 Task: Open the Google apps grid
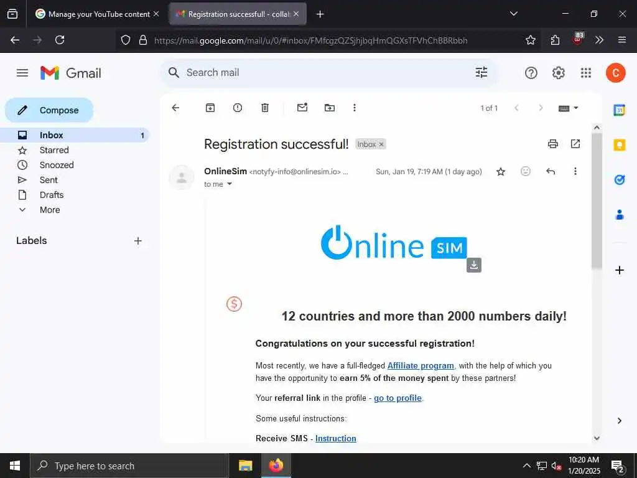coord(586,73)
